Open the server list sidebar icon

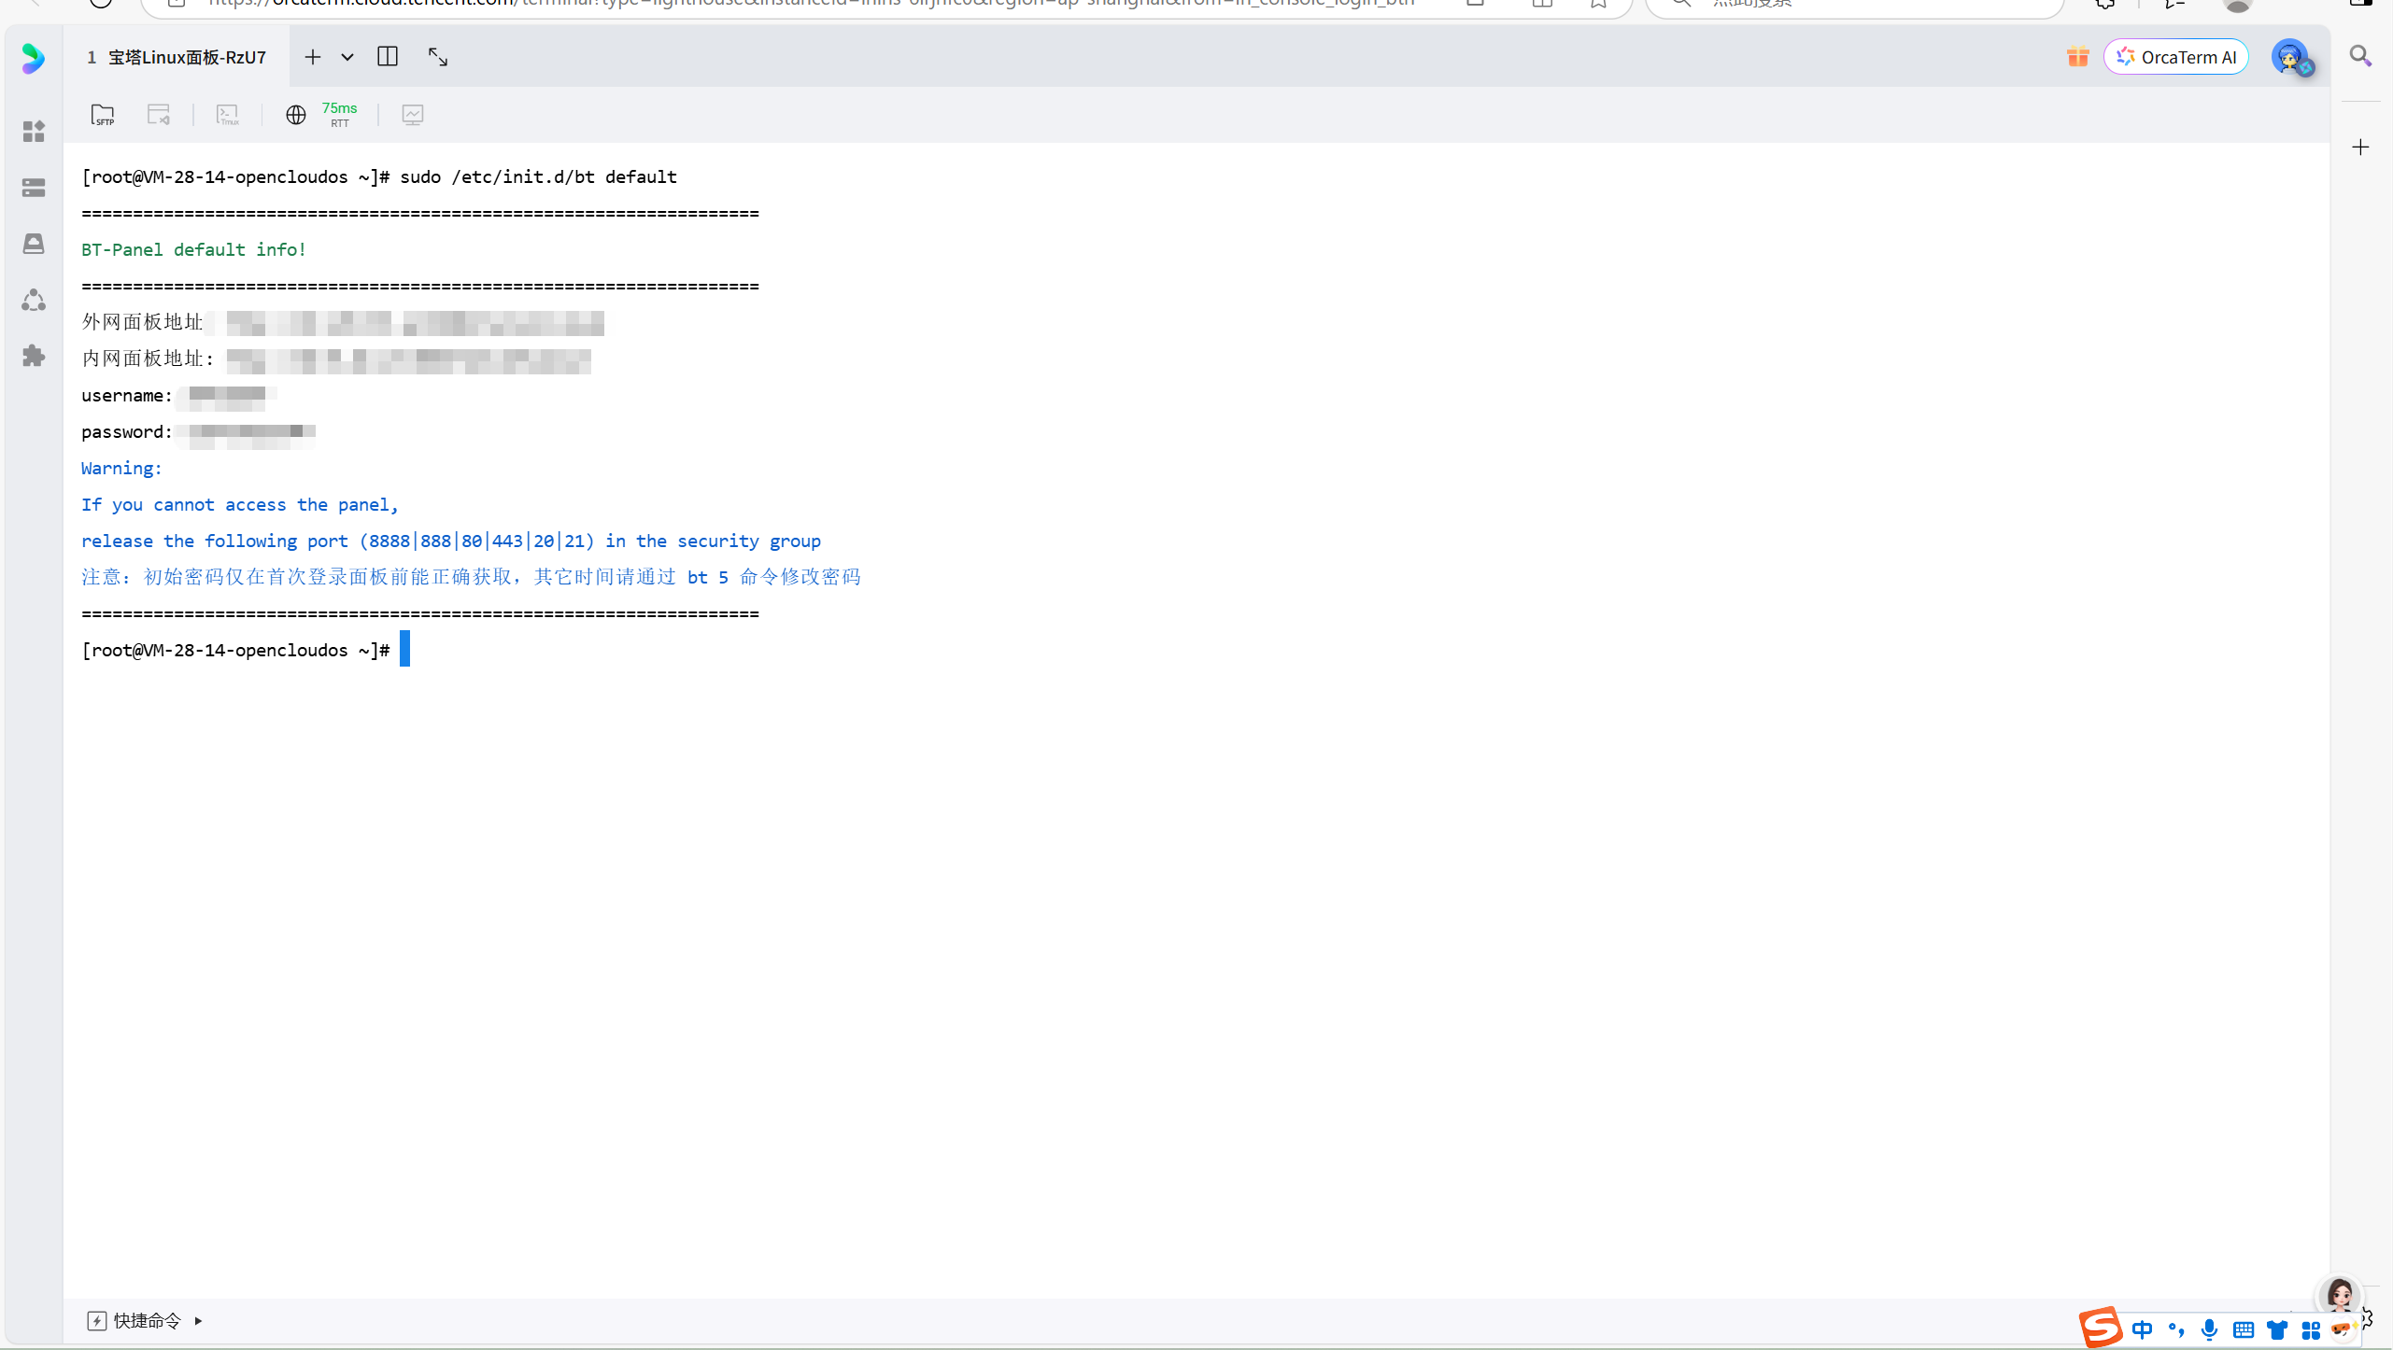34,188
